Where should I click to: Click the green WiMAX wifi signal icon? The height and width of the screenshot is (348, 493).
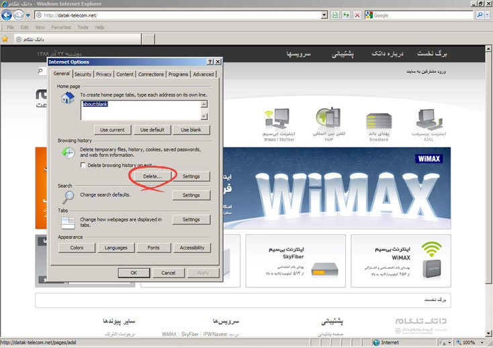click(431, 249)
